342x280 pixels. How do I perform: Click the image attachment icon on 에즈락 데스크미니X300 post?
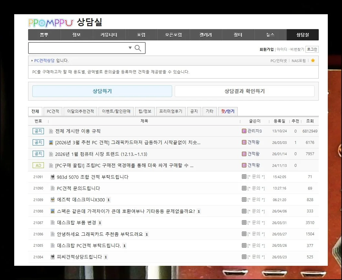click(52, 200)
